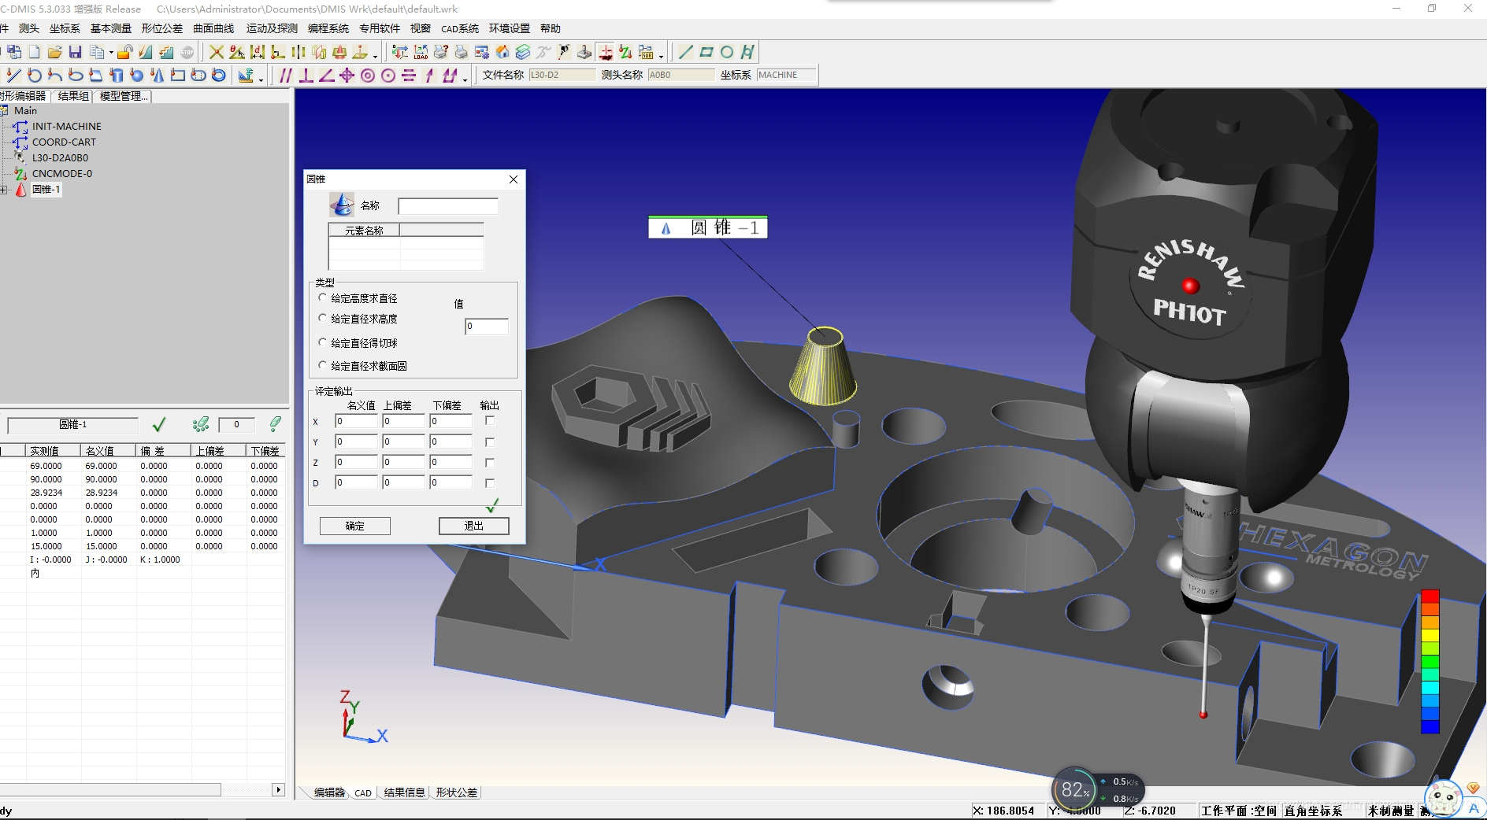Viewport: 1487px width, 820px height.
Task: Click the 退出 button in cone dialog
Action: point(474,526)
